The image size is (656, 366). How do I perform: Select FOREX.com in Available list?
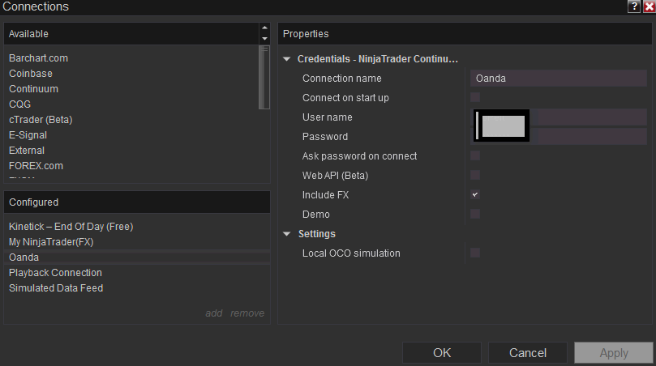(x=36, y=166)
